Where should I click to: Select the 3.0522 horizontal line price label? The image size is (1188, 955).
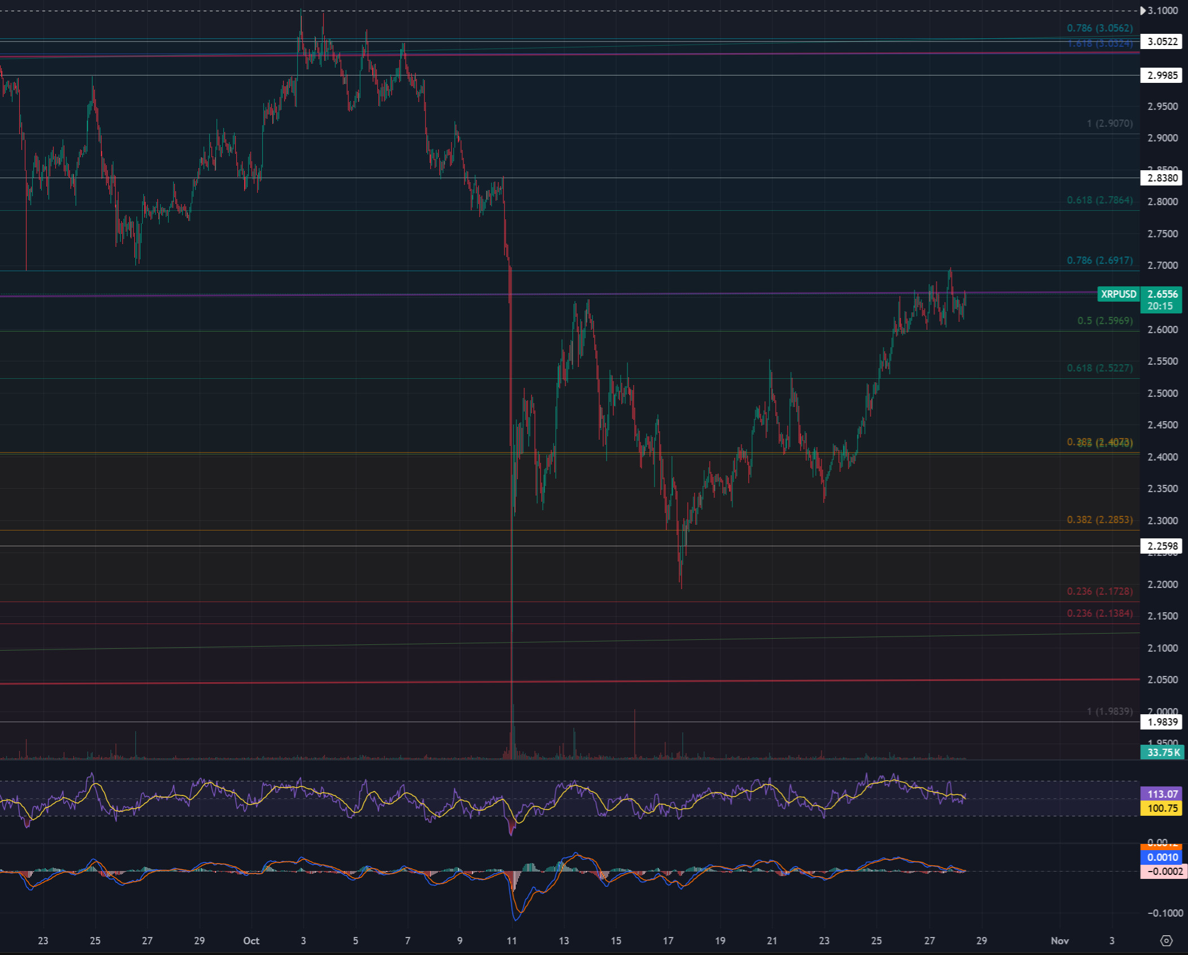1162,41
